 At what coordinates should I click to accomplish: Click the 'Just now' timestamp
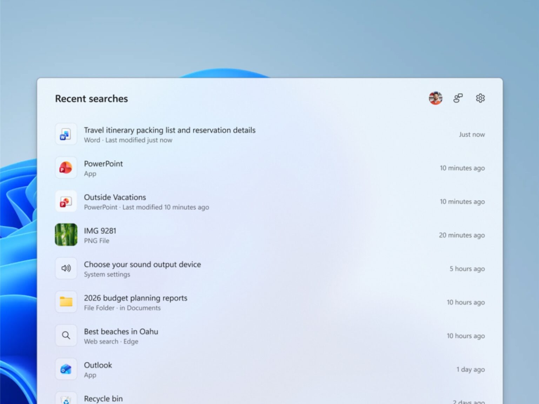472,134
